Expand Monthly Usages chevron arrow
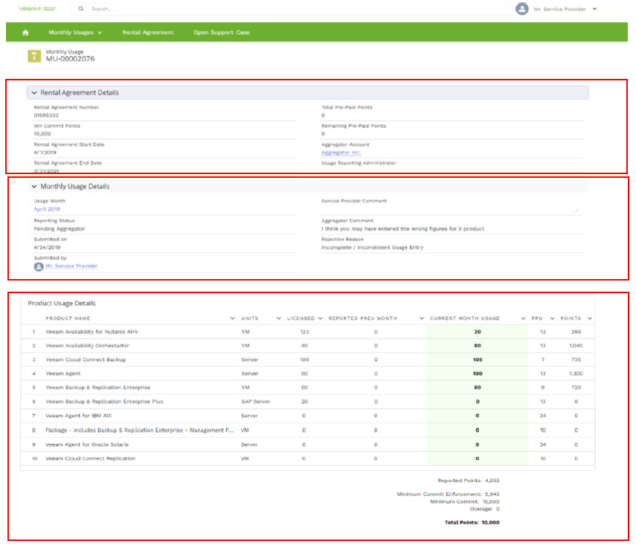 (100, 33)
